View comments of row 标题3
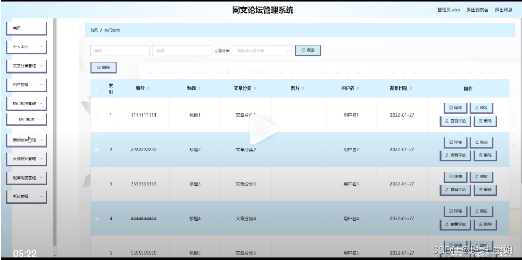The width and height of the screenshot is (522, 260). click(455, 190)
